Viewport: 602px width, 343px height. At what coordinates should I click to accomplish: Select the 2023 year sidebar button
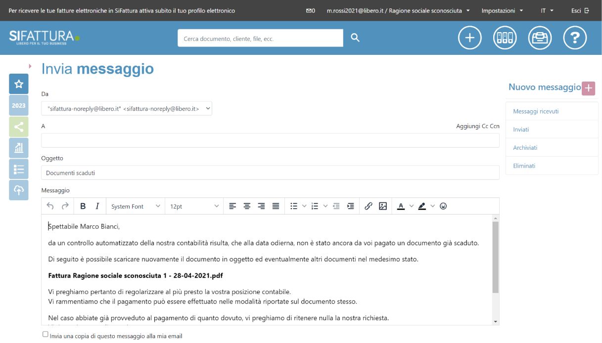coord(19,105)
